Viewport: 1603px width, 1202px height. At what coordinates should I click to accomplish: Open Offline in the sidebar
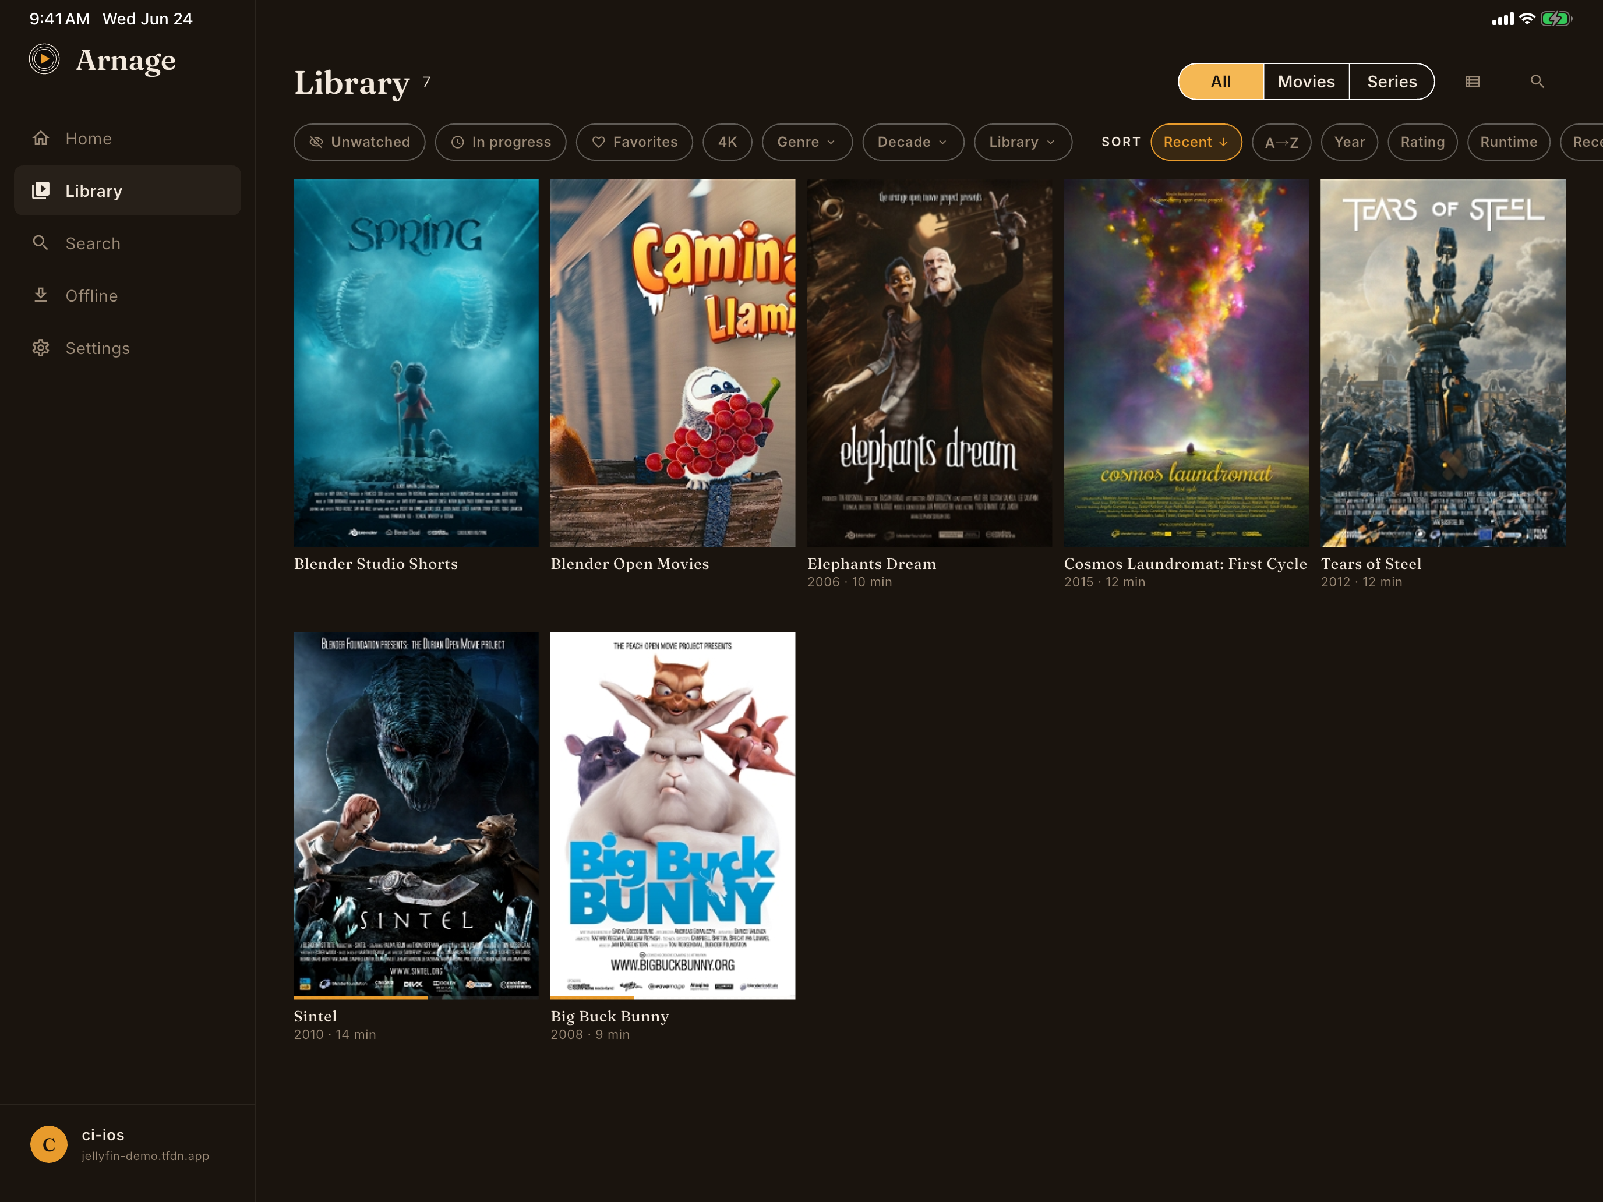128,295
